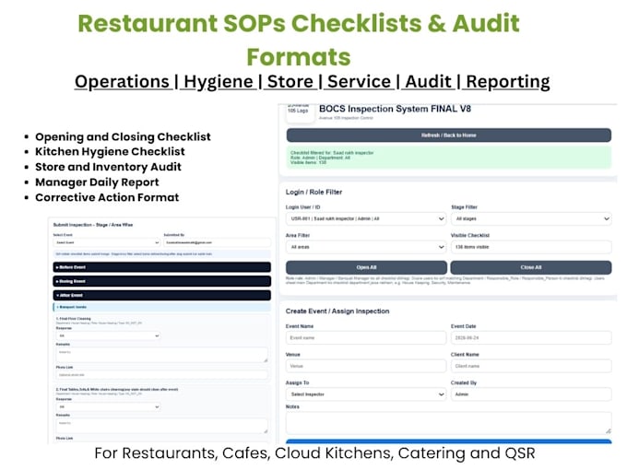Screen dimensions: 627x470
Task: Click the BOCS Inspection System FINAL V8 title
Action: click(395, 109)
